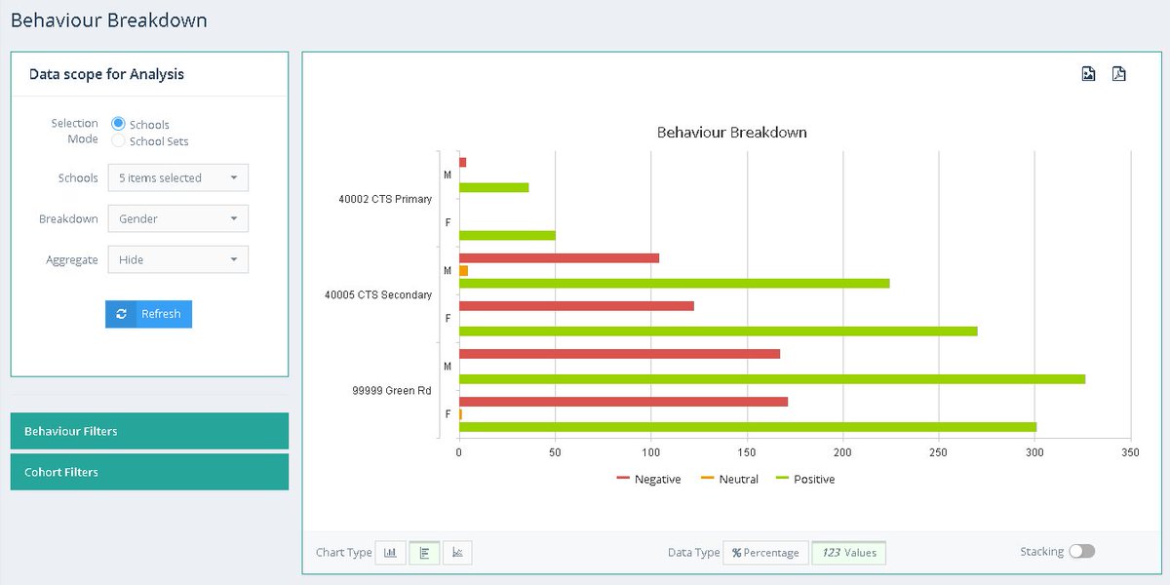Open the Schools multi-select dropdown
This screenshot has width=1170, height=585.
point(178,177)
